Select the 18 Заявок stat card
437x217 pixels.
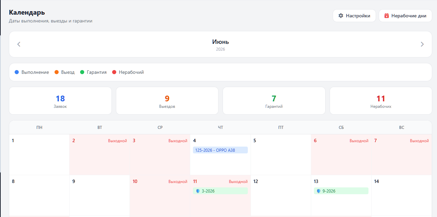(x=60, y=101)
